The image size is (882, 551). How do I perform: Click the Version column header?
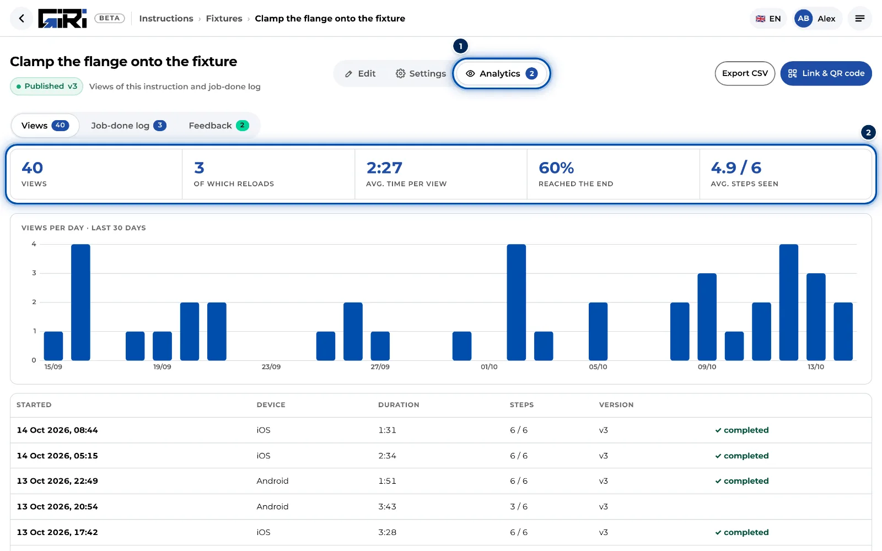point(616,405)
